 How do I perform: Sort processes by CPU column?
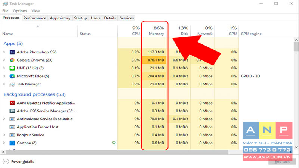click(x=129, y=31)
